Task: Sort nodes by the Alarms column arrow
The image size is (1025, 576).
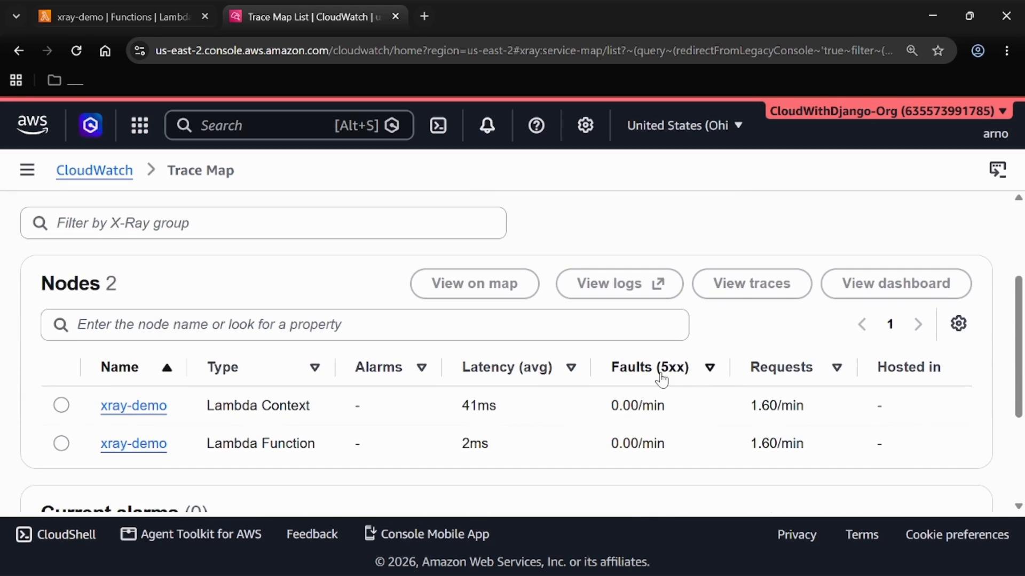Action: pyautogui.click(x=422, y=367)
